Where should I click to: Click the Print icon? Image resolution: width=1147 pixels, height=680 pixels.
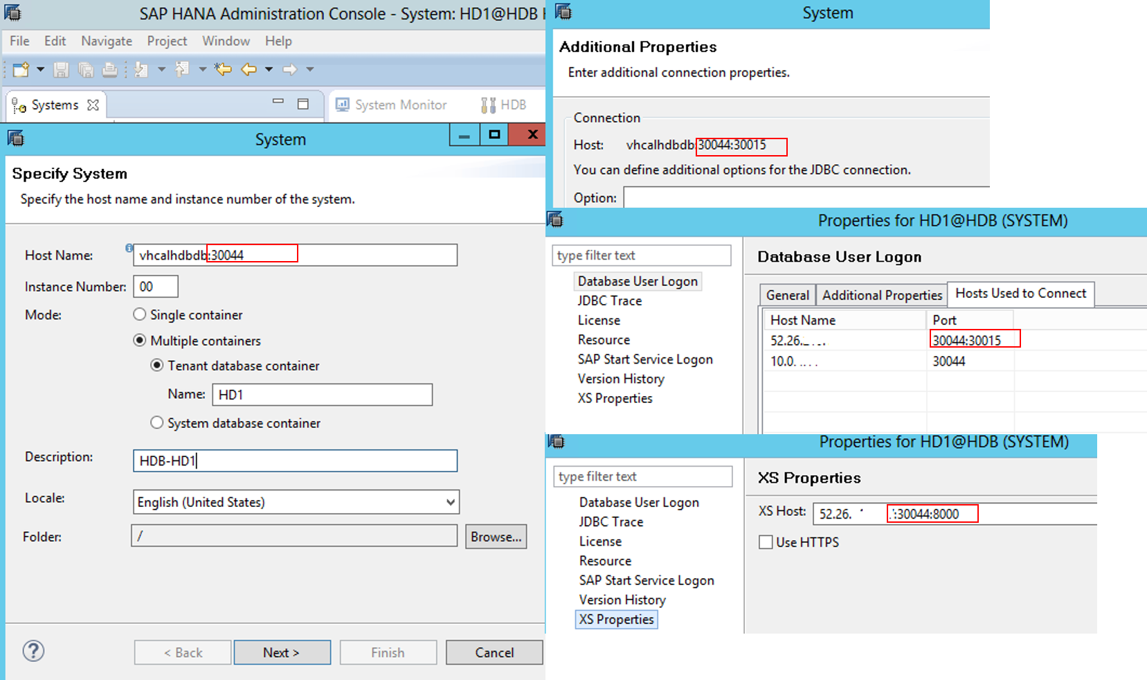point(109,69)
